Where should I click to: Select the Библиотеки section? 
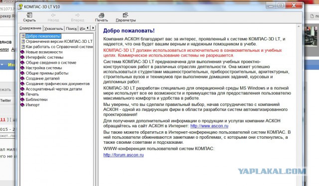pyautogui.click(x=36, y=99)
